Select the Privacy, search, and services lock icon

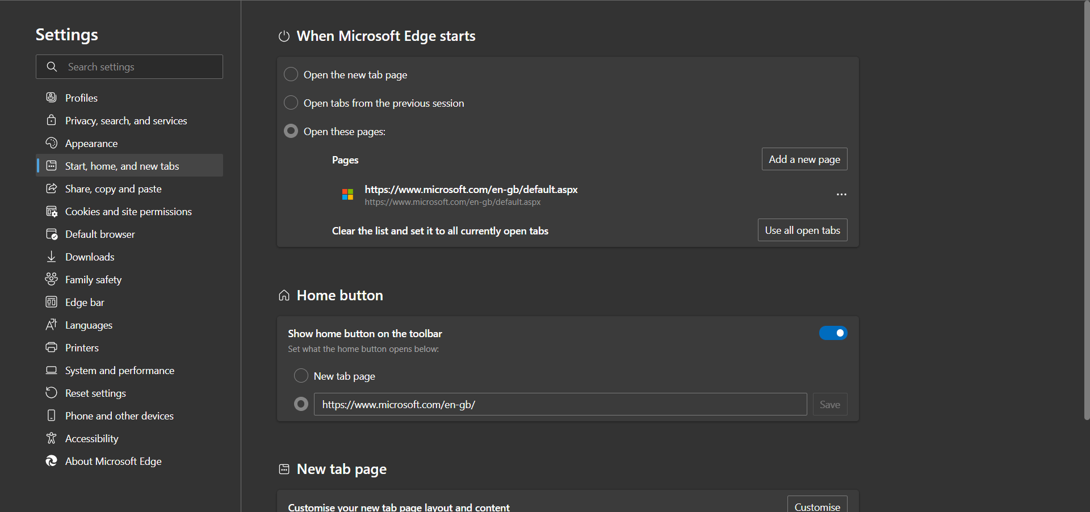[x=52, y=120]
